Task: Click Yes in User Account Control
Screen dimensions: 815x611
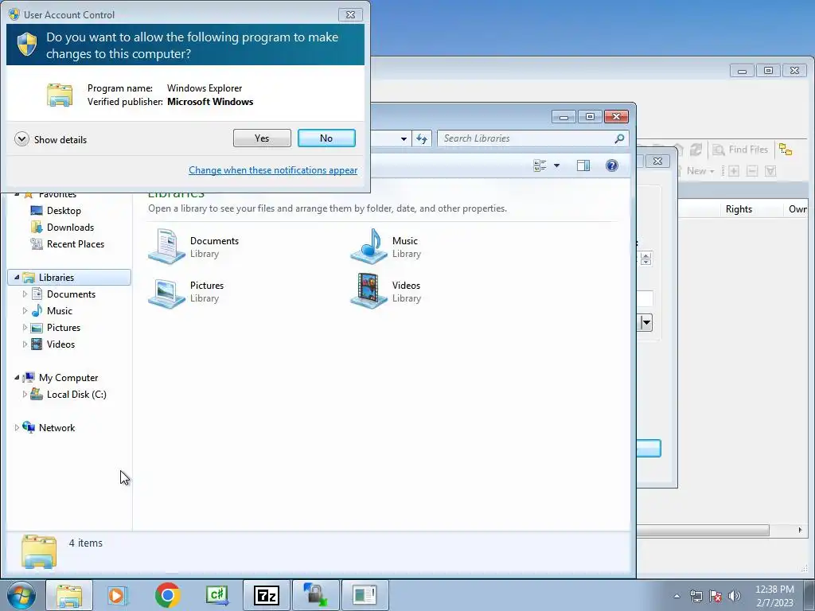Action: click(262, 138)
